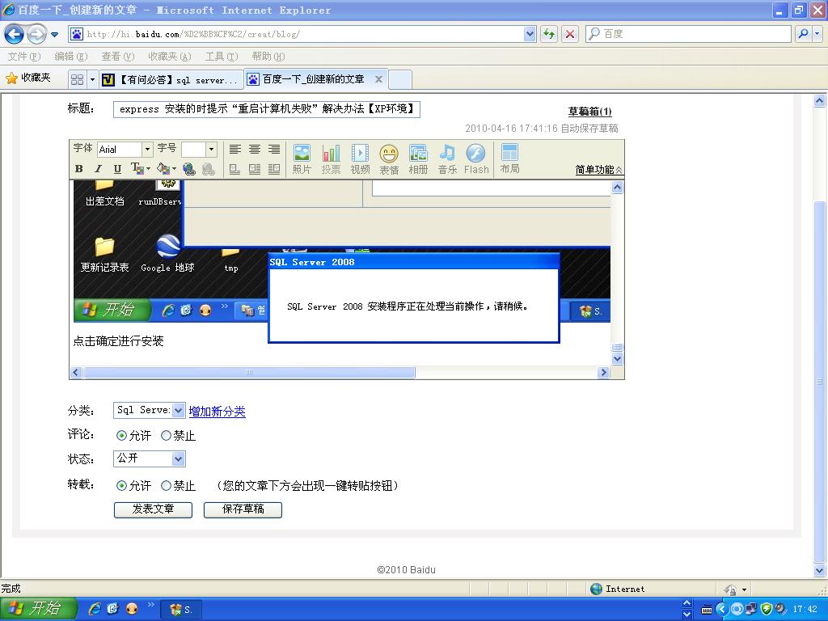This screenshot has height=621, width=828.
Task: Select 禁止 for the 评论 option
Action: (x=167, y=436)
